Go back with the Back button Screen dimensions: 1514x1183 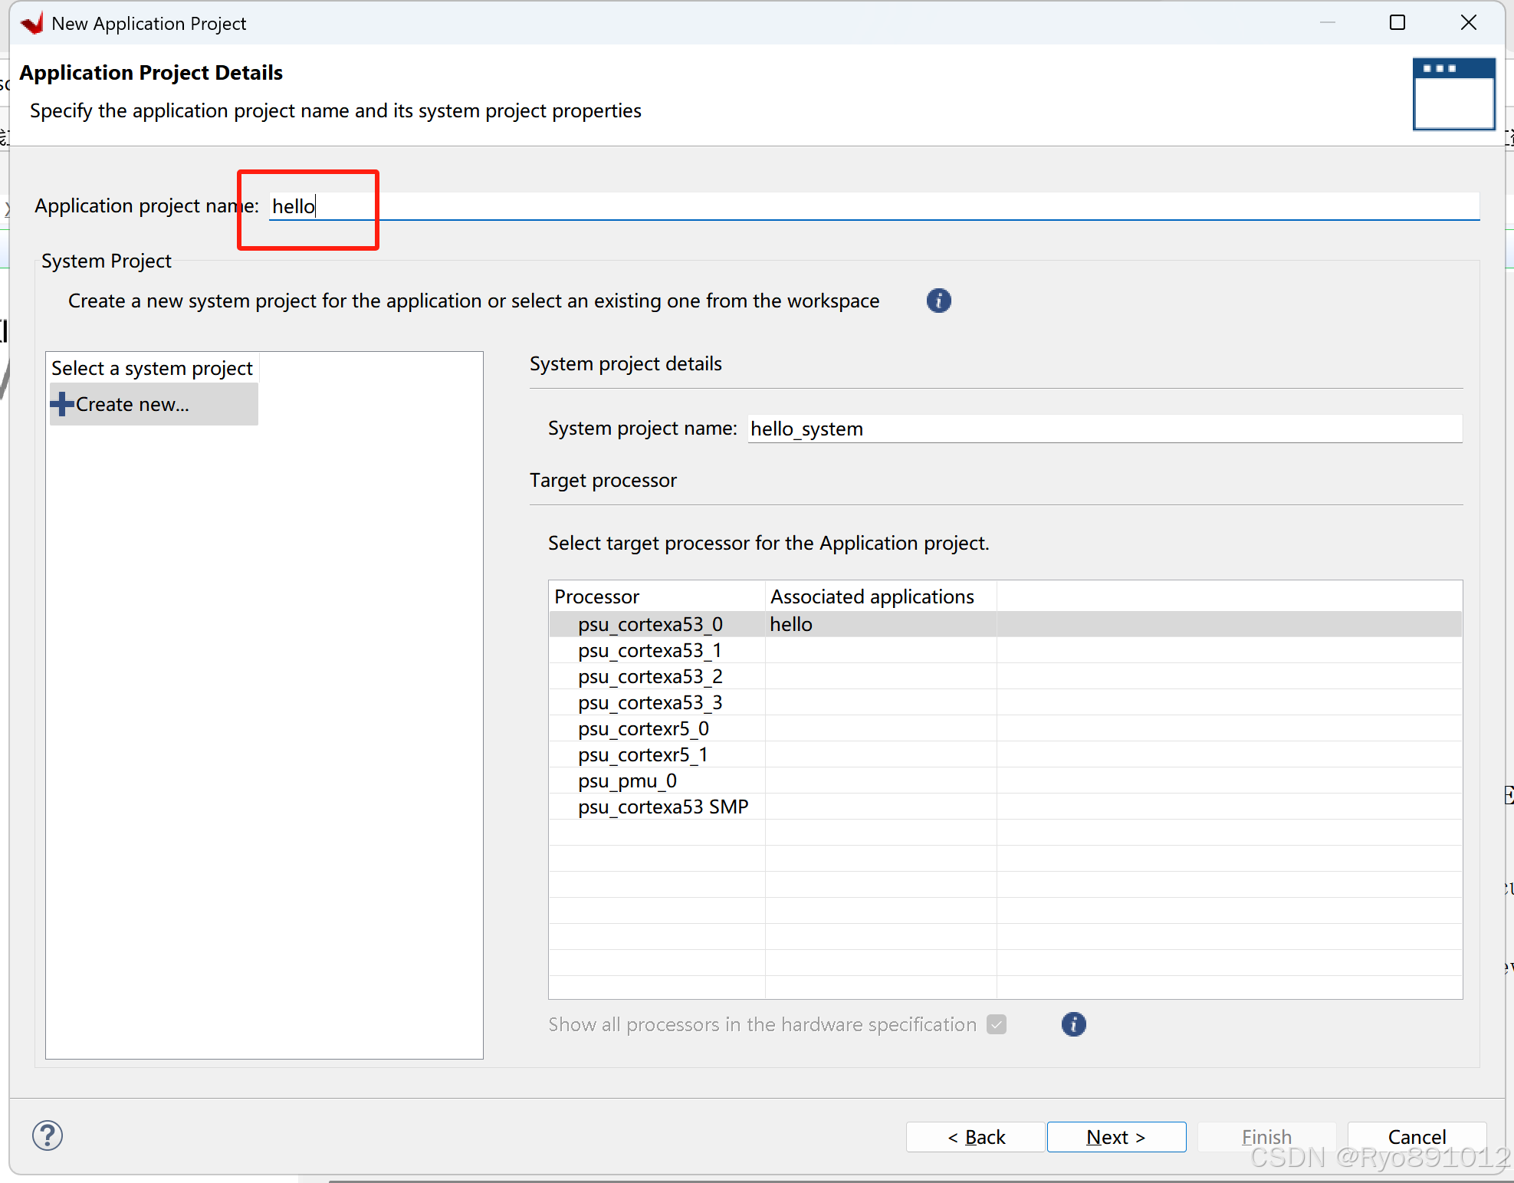pyautogui.click(x=975, y=1137)
